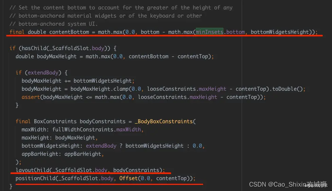Click the Offset constructor in positionChild
This screenshot has height=191, width=332.
coord(129,178)
